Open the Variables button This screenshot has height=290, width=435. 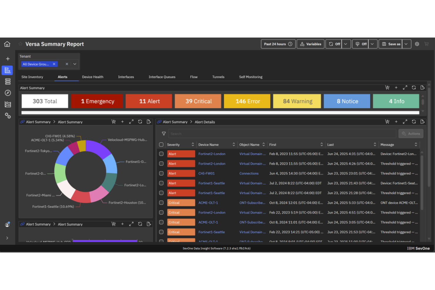click(311, 44)
